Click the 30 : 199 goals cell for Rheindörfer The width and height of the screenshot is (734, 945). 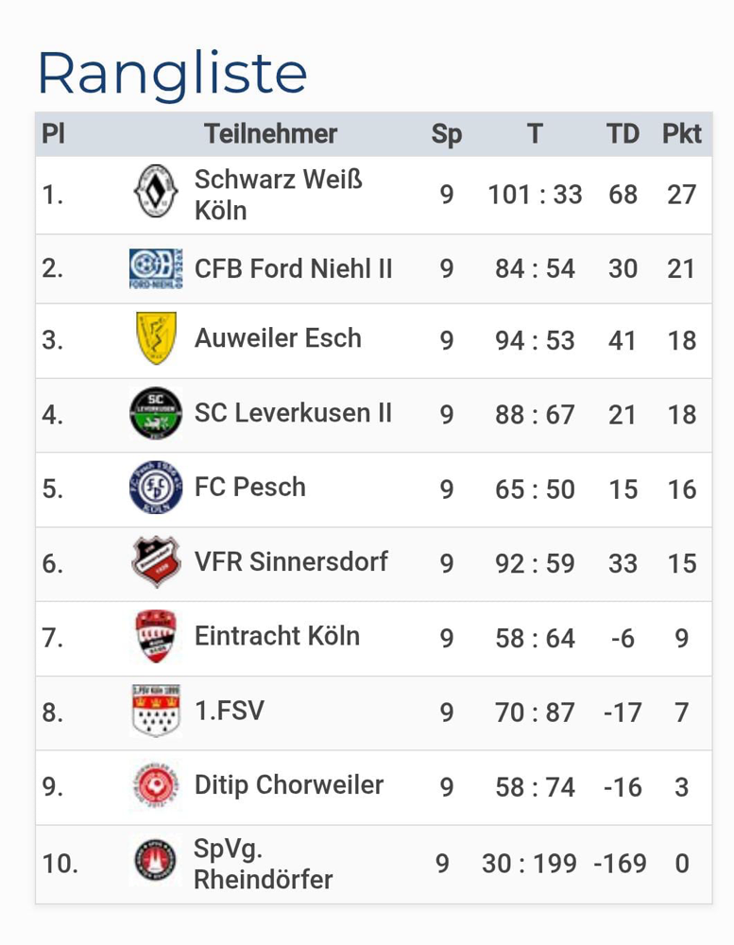pyautogui.click(x=529, y=863)
